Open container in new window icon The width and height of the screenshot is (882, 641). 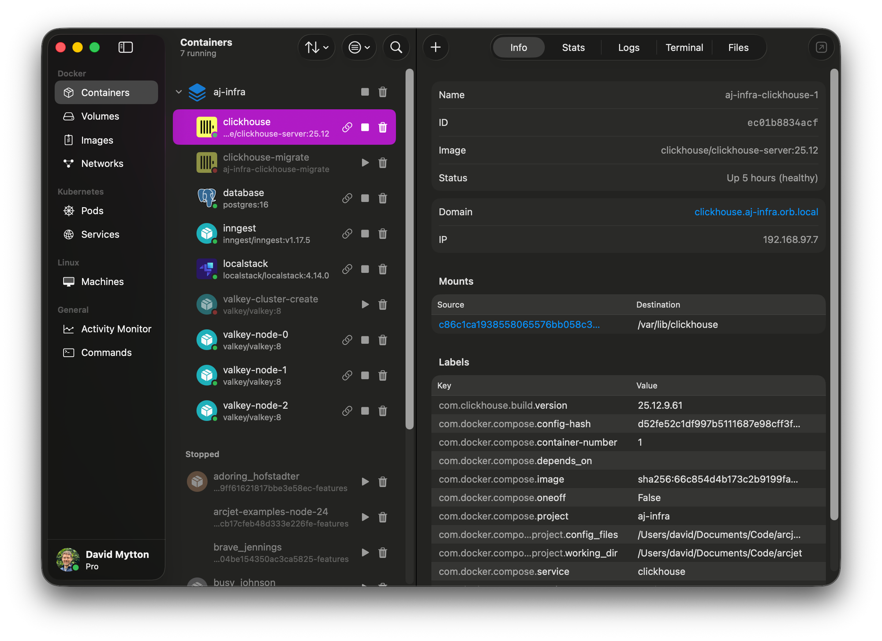(821, 47)
